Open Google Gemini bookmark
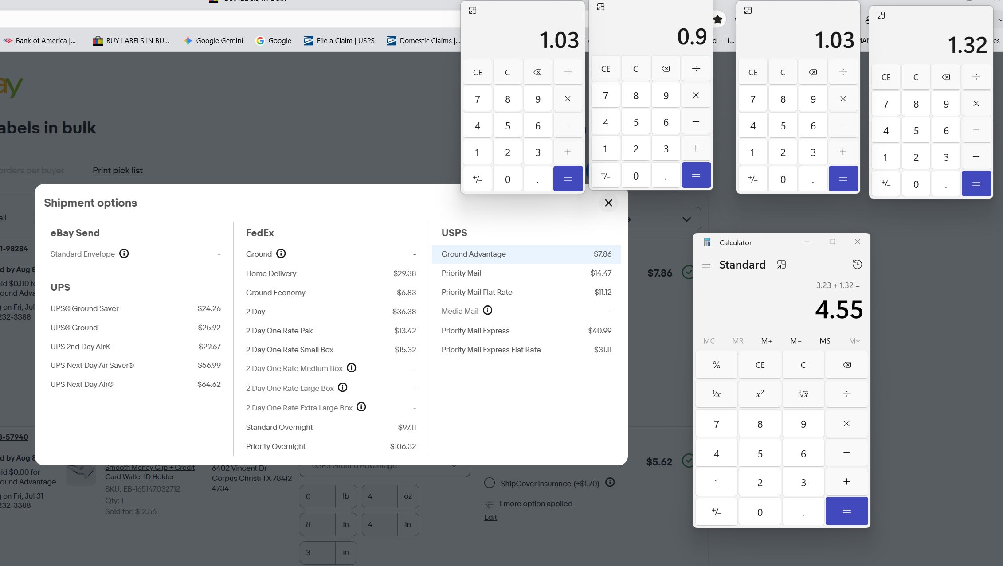Viewport: 1003px width, 566px height. coord(214,40)
